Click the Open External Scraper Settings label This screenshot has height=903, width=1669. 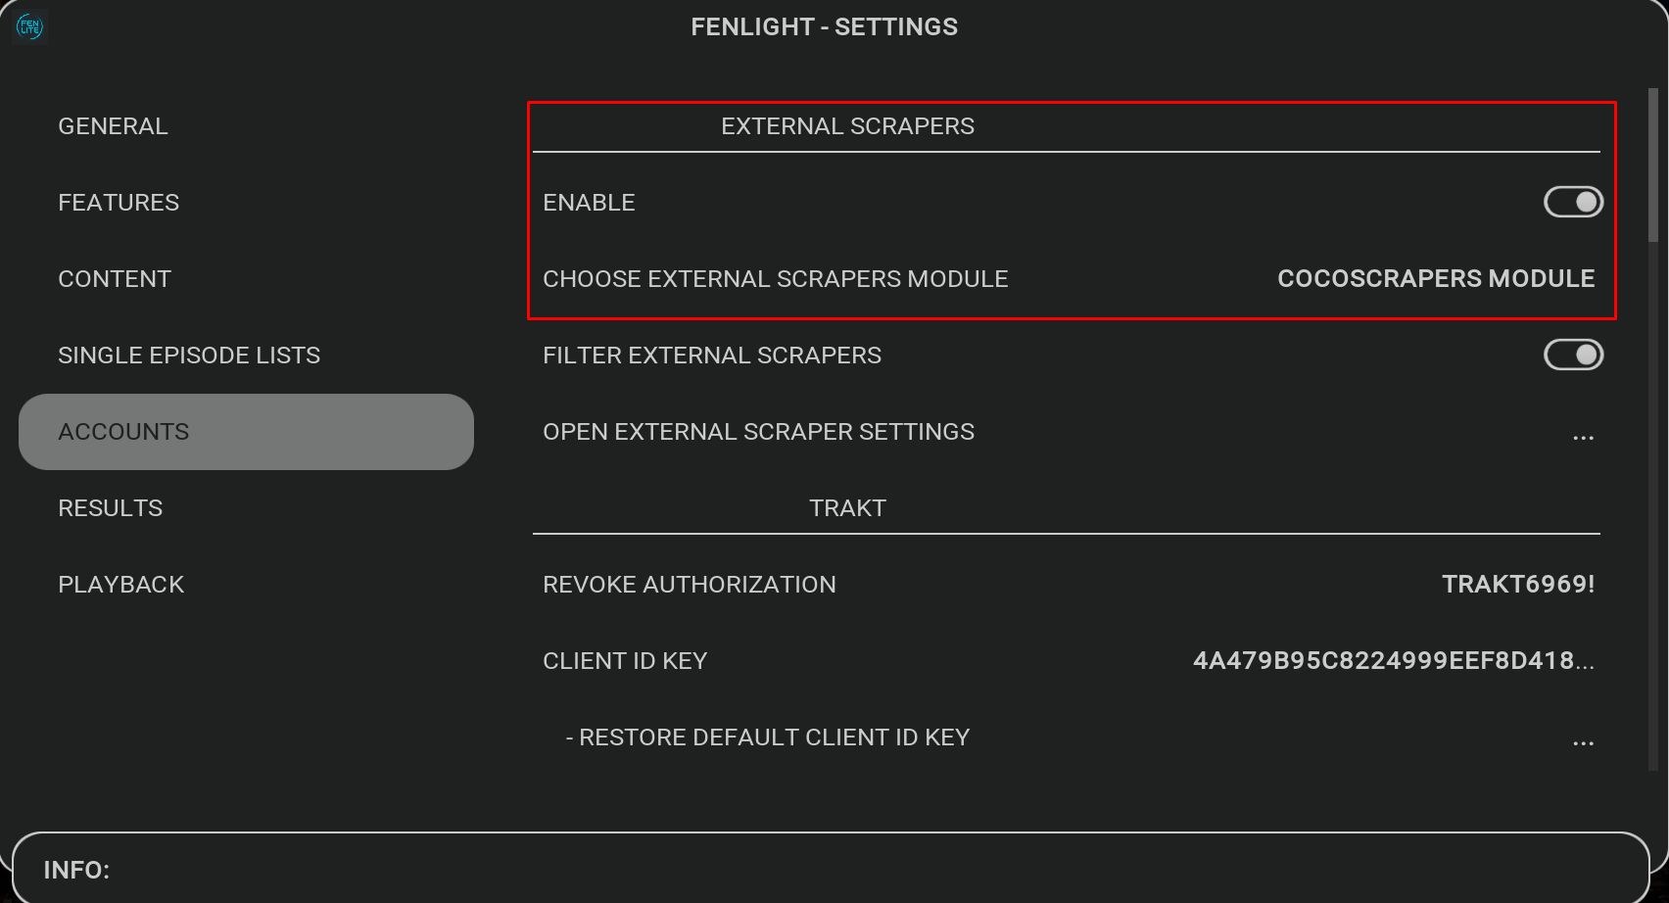pyautogui.click(x=758, y=432)
